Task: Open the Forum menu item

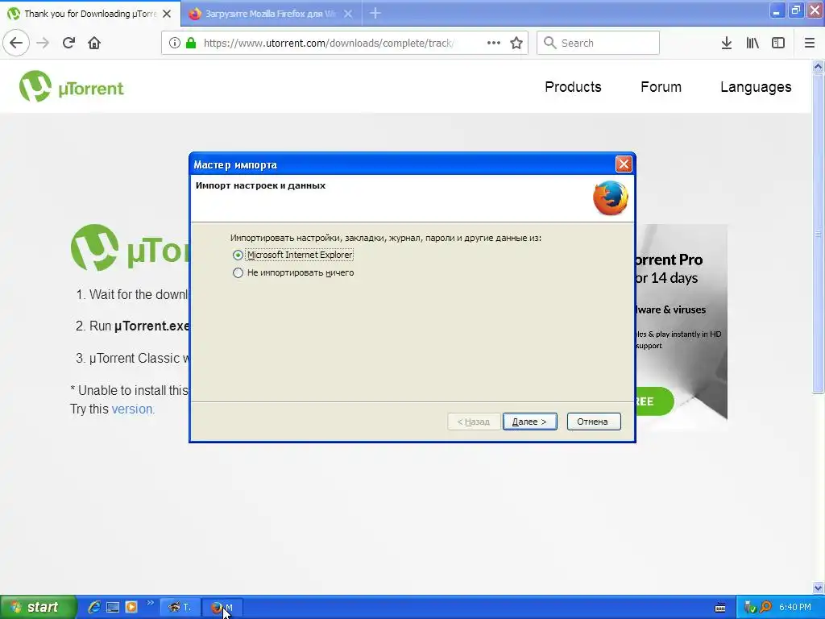Action: [661, 87]
